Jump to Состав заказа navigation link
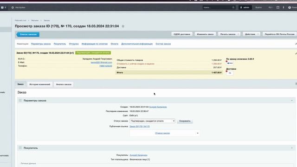 pos(163,44)
